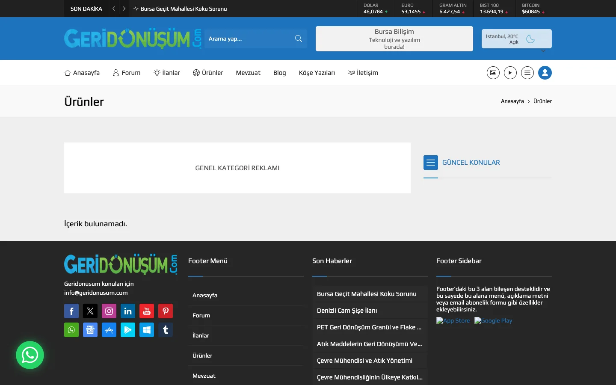This screenshot has width=616, height=385.
Task: Click the App Store footer social icon
Action: pyautogui.click(x=109, y=330)
